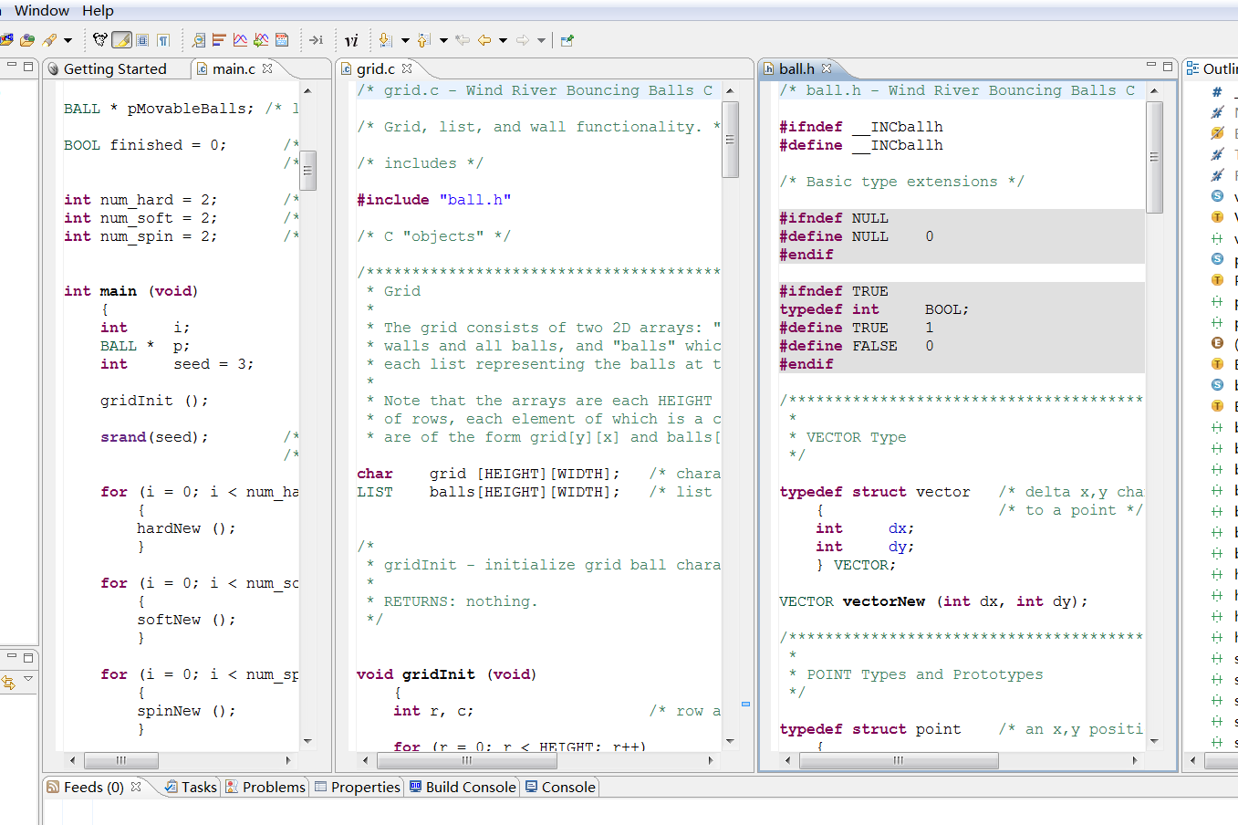Open dropdown beside Next Annotation icon

pyautogui.click(x=404, y=39)
